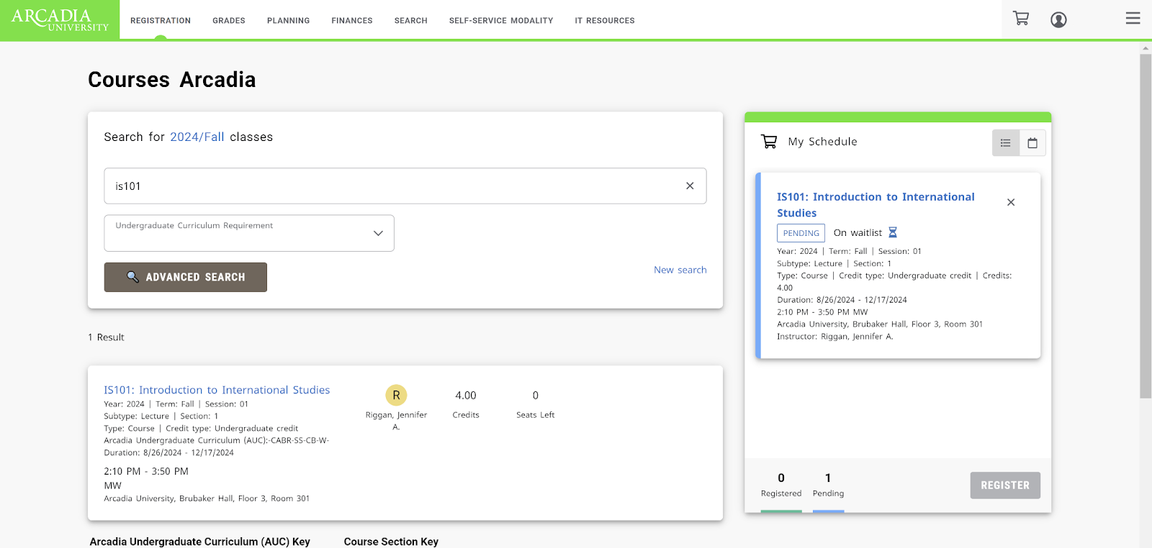Viewport: 1152px width, 548px height.
Task: Open the Registration menu
Action: (161, 21)
